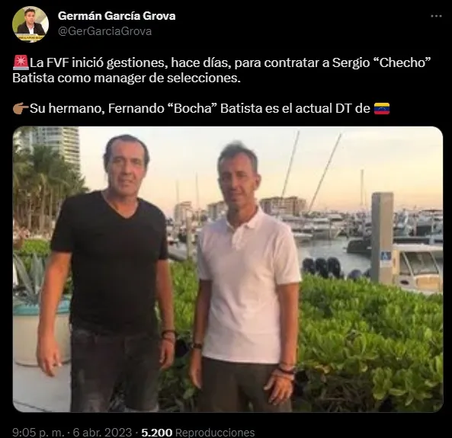Click Germán García Grova's profile avatar
The height and width of the screenshot is (438, 452).
pos(30,24)
